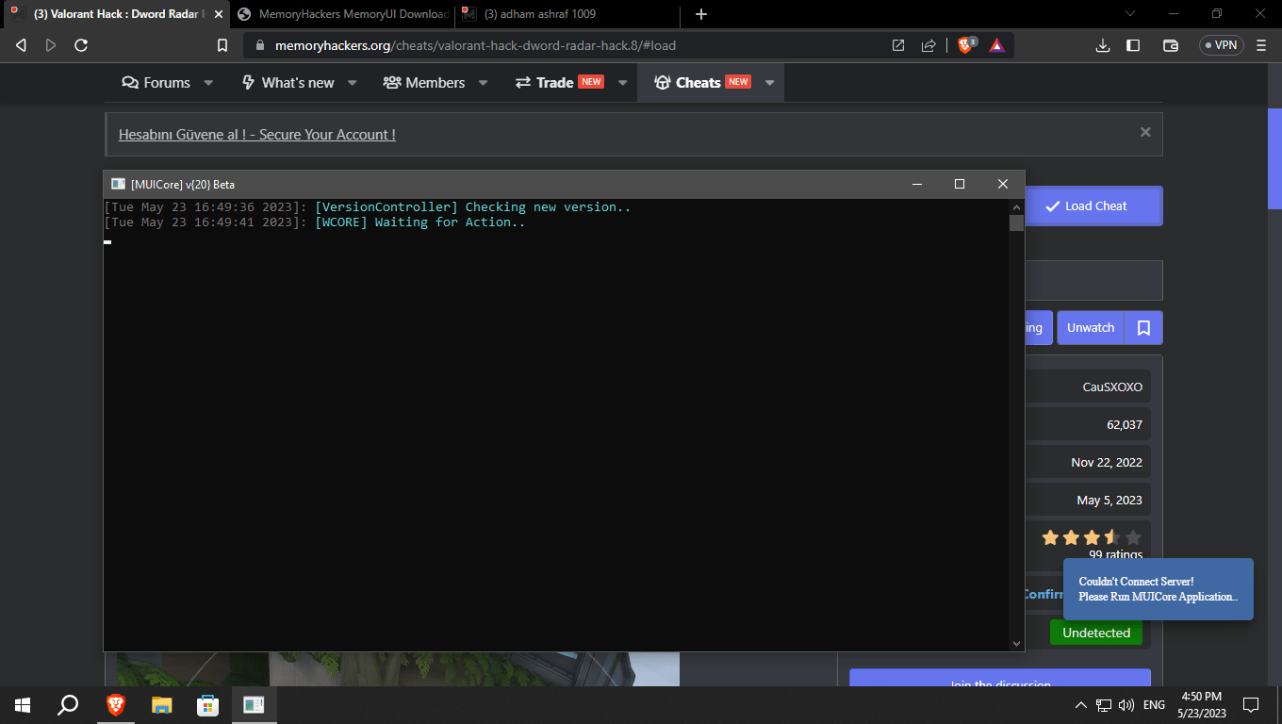The width and height of the screenshot is (1282, 724).
Task: Open author CauSXOXO profile
Action: 1112,387
